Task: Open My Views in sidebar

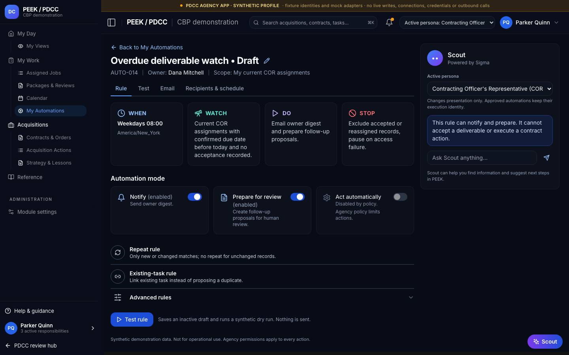Action: click(51, 46)
